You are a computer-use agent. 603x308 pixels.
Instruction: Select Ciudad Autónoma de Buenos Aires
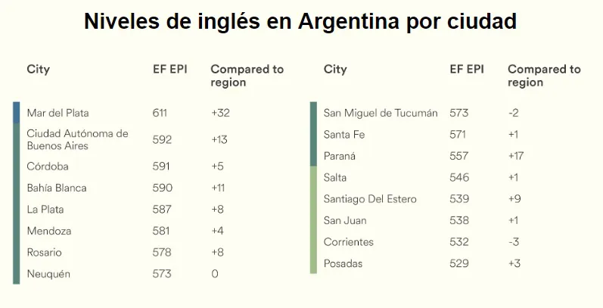[77, 139]
